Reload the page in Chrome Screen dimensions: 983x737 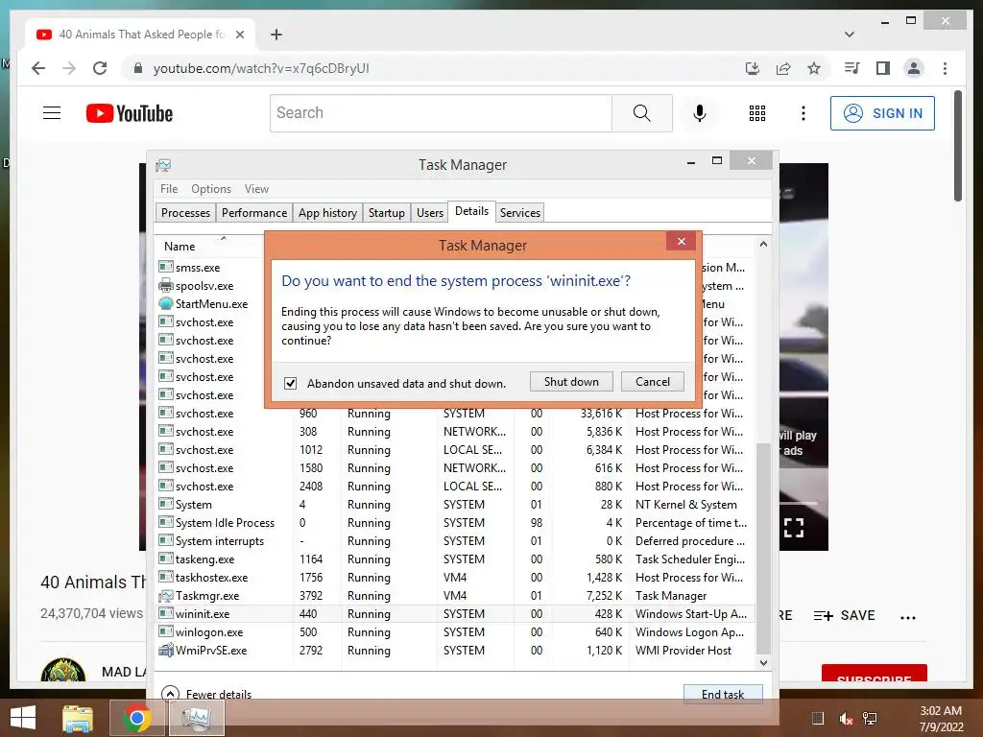point(100,68)
